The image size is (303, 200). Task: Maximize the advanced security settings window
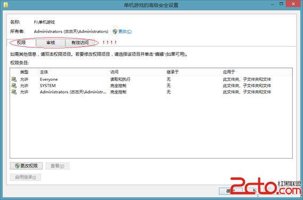[282, 4]
